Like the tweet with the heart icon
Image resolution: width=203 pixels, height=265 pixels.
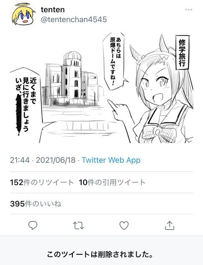click(124, 226)
